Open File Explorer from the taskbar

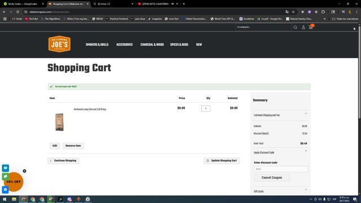tap(14, 199)
